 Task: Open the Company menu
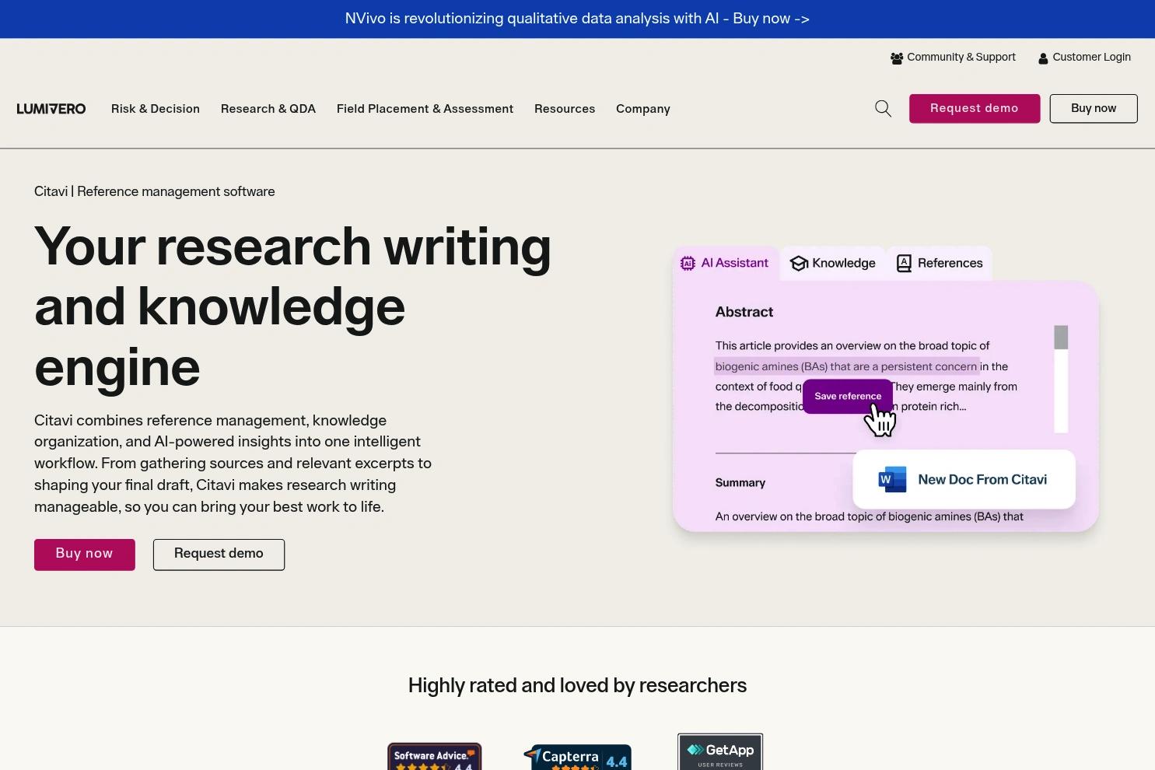pos(643,109)
